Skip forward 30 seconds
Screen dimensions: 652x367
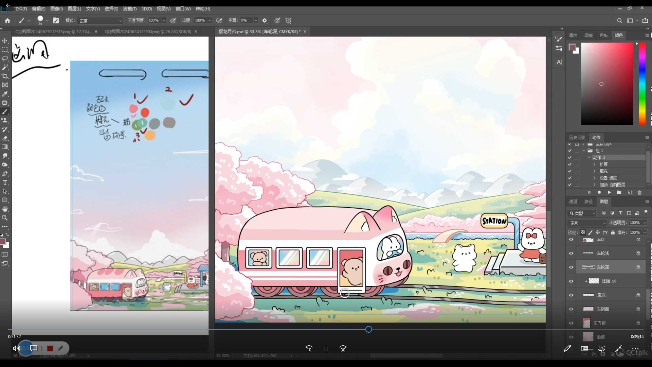[x=343, y=348]
